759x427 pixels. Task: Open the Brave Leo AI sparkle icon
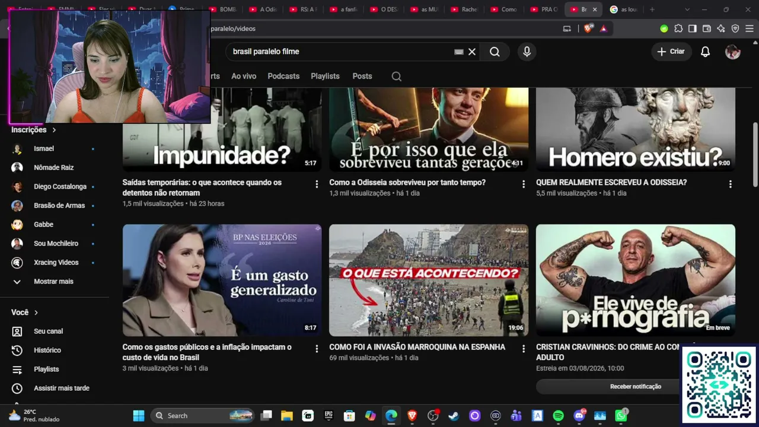721,28
